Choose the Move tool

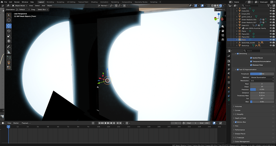coord(9,26)
